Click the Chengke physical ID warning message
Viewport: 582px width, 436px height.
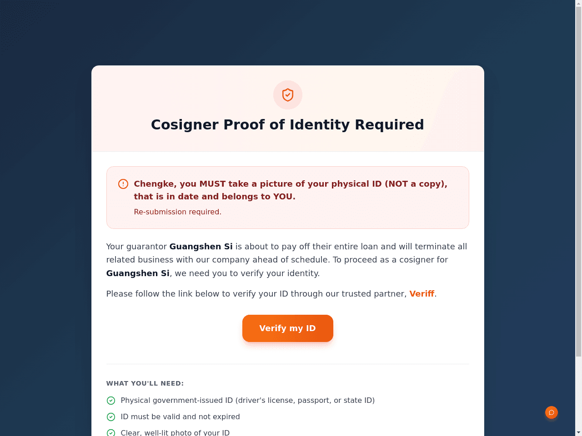(x=291, y=190)
